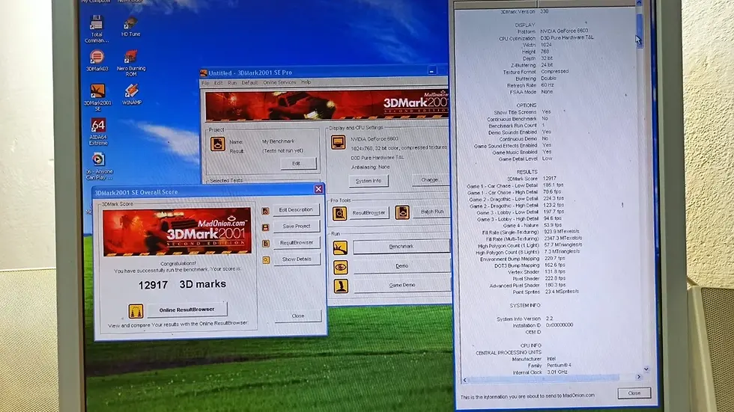Open Nero Burning ROM shortcut

(131, 63)
